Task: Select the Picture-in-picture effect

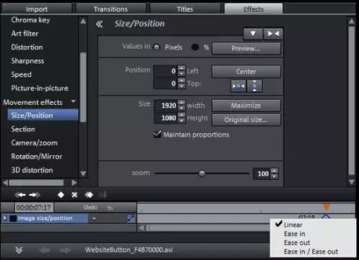Action: 39,88
